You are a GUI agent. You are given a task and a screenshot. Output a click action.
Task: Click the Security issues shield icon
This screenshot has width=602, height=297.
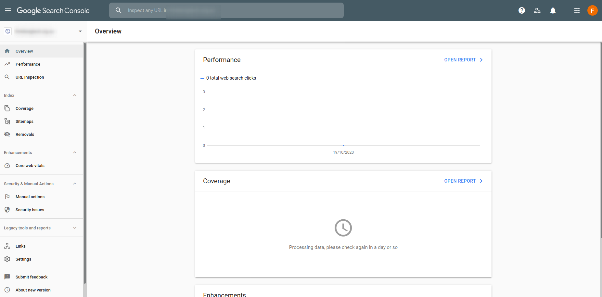pos(7,210)
